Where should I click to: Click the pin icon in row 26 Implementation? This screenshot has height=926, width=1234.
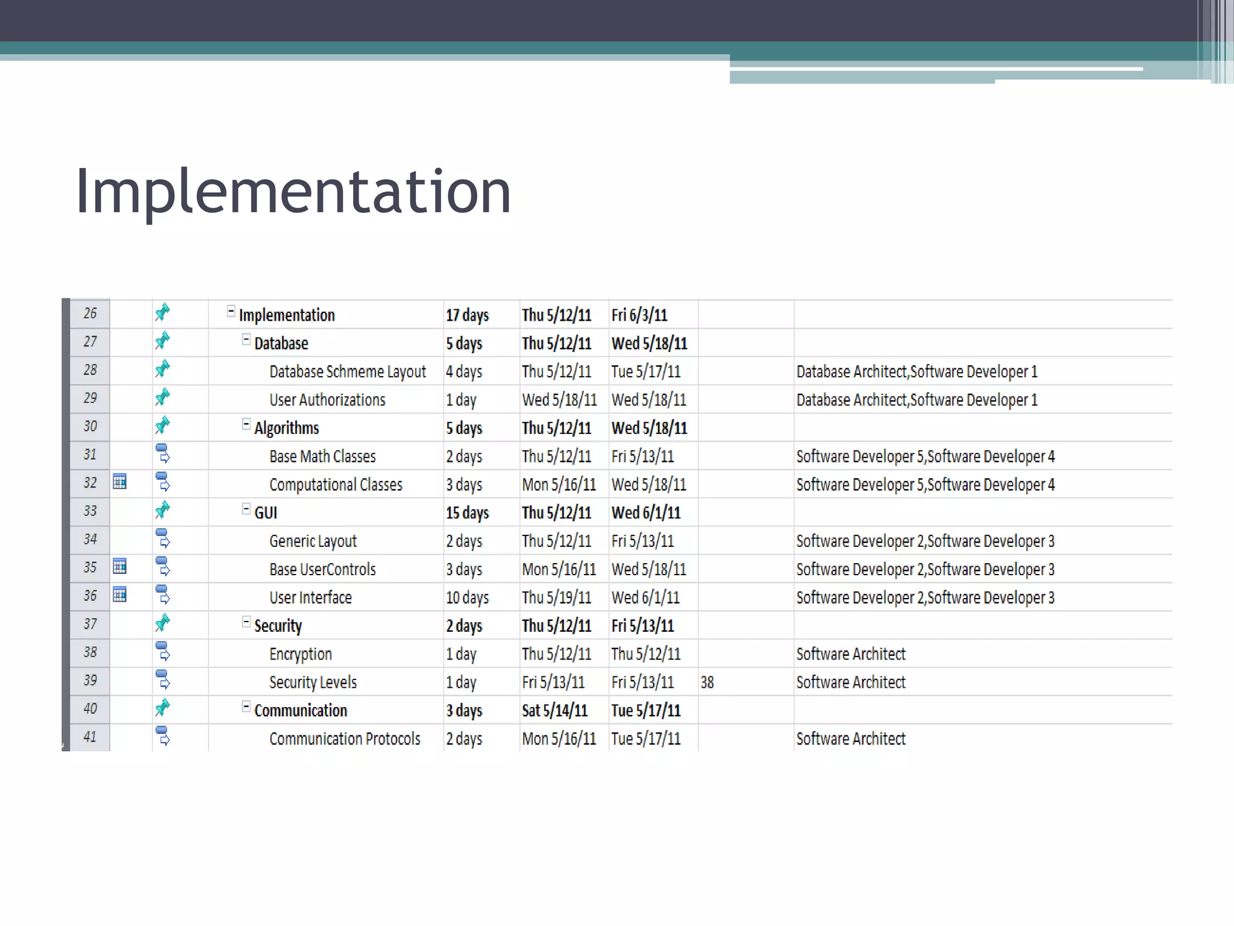[x=163, y=312]
